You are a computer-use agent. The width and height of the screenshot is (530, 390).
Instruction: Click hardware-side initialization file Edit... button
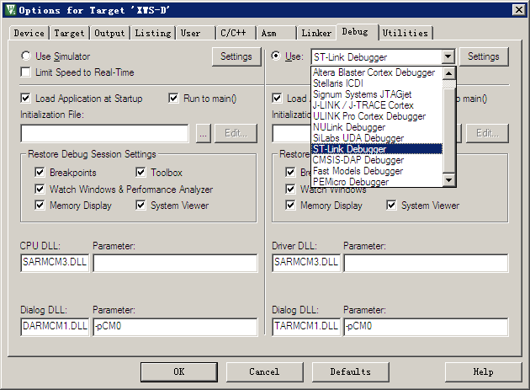point(487,133)
